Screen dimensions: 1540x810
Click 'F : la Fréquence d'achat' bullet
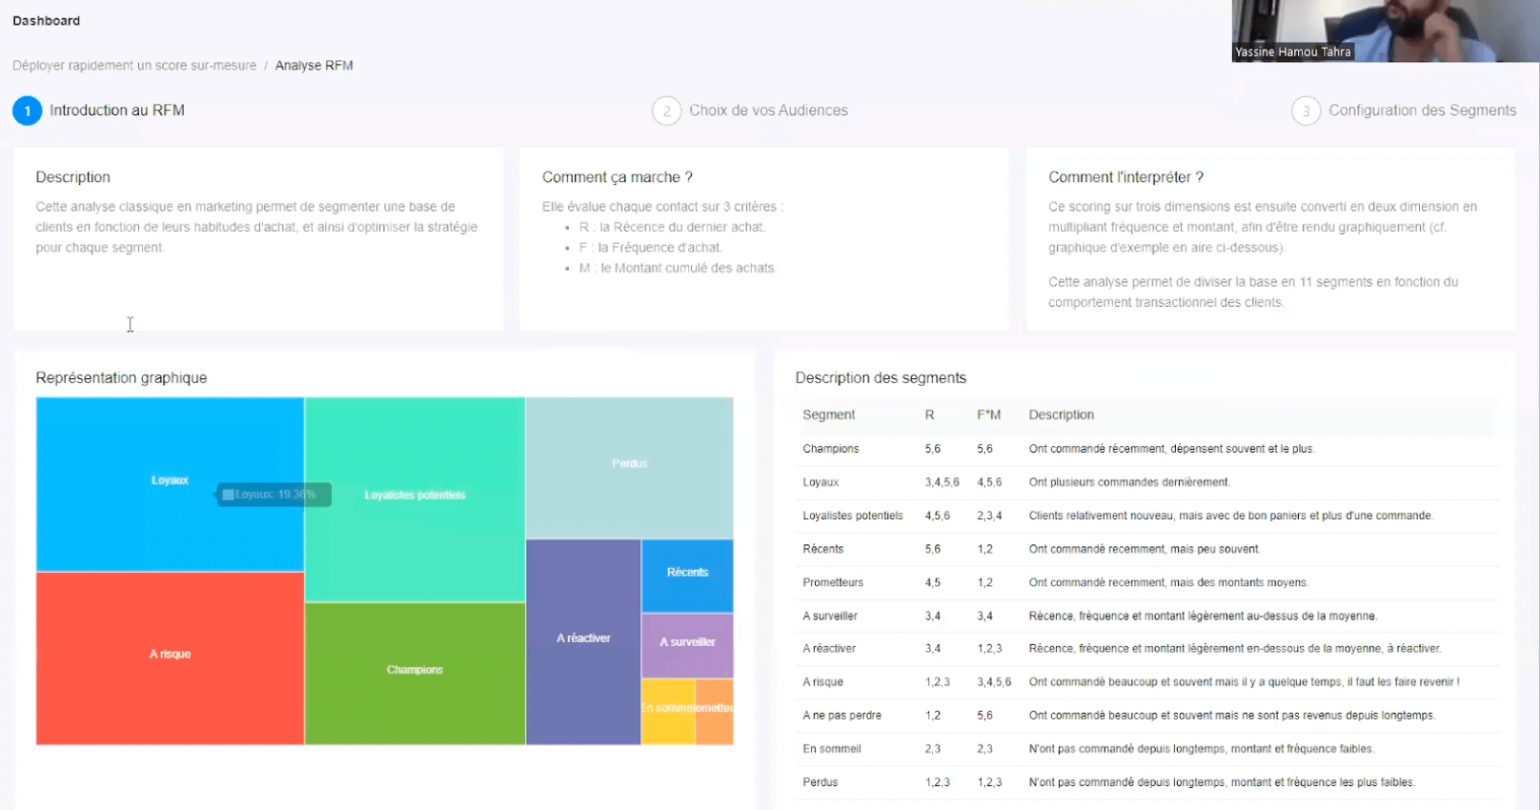(x=651, y=248)
